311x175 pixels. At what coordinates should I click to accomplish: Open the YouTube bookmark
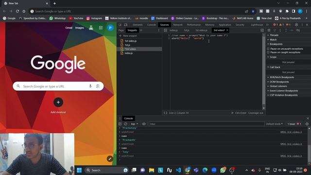click(x=76, y=18)
